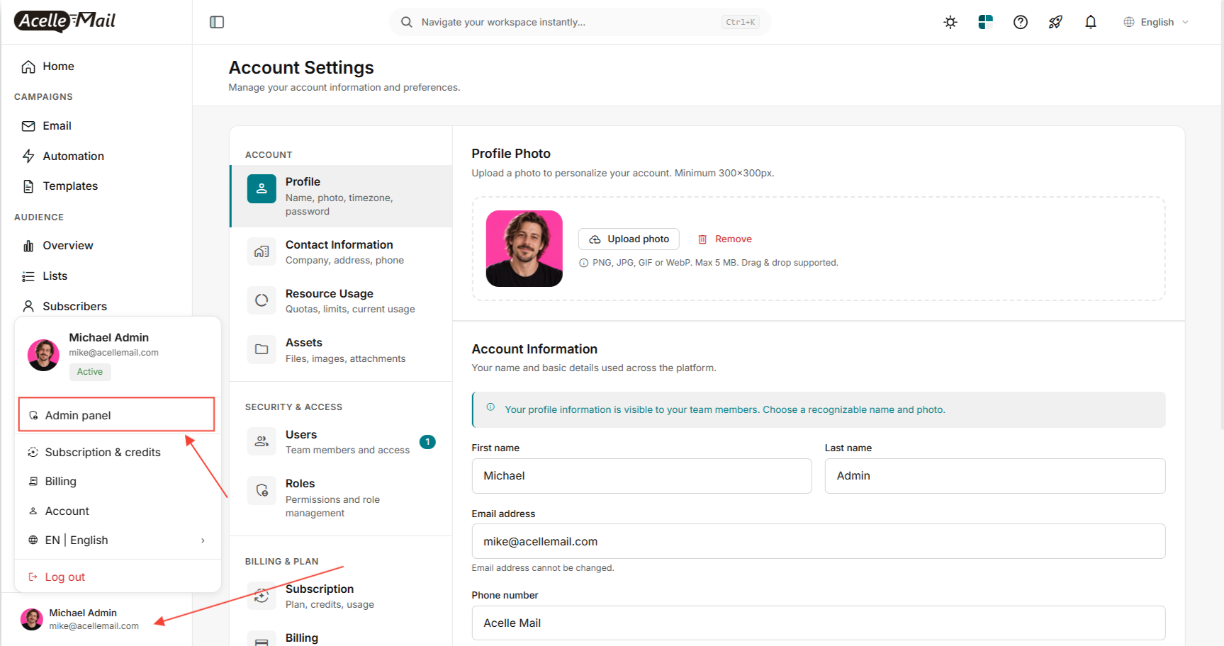Open the help question mark icon
This screenshot has width=1224, height=646.
1021,22
